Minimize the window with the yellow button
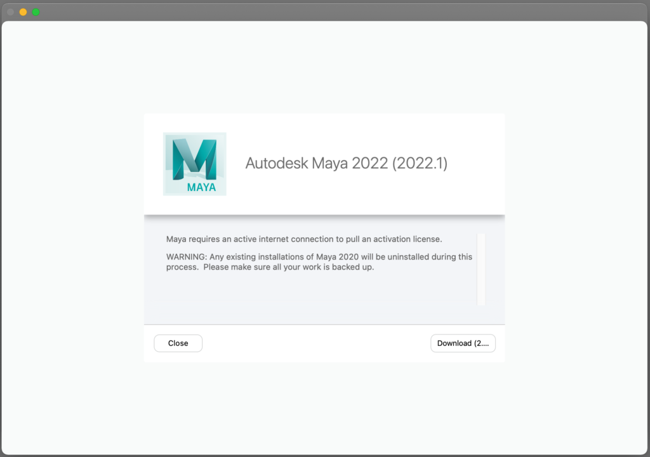The height and width of the screenshot is (457, 650). pos(23,12)
